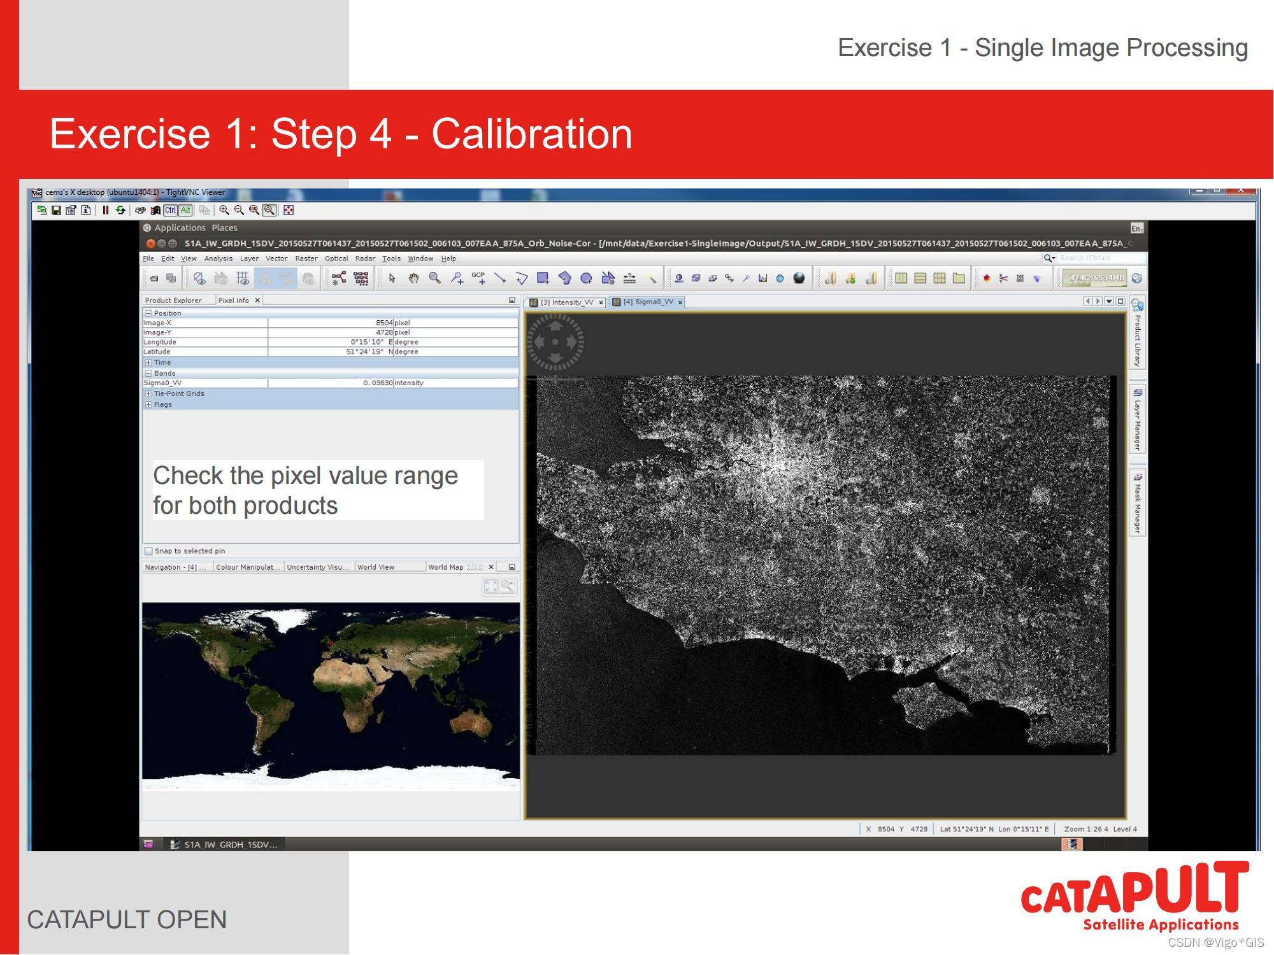The height and width of the screenshot is (955, 1274).
Task: Click the memory usage bar
Action: click(x=1094, y=278)
